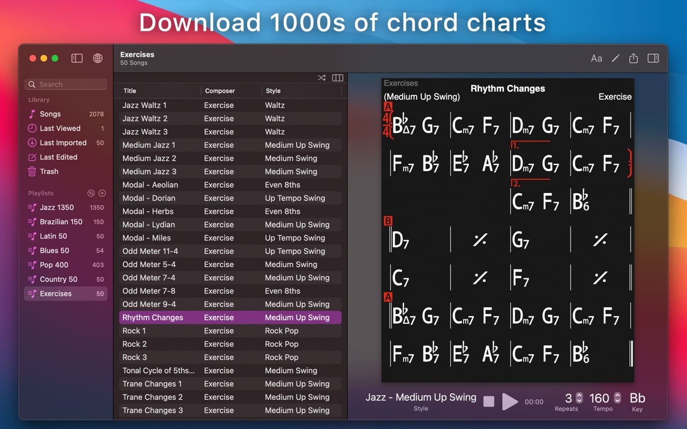Enable shuffle playback

(322, 77)
